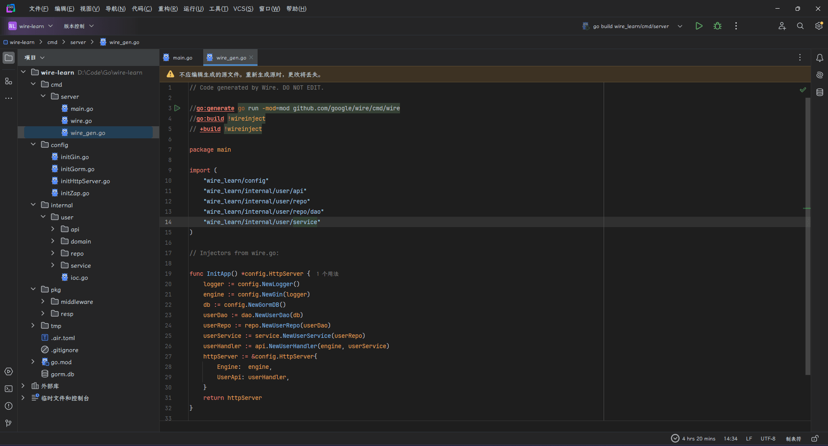Expand the api folder

pos(53,229)
